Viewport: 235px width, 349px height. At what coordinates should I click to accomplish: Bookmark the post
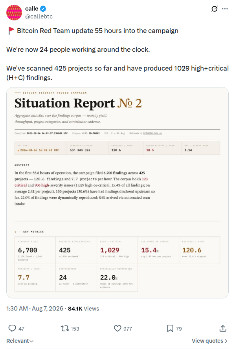coord(170,328)
